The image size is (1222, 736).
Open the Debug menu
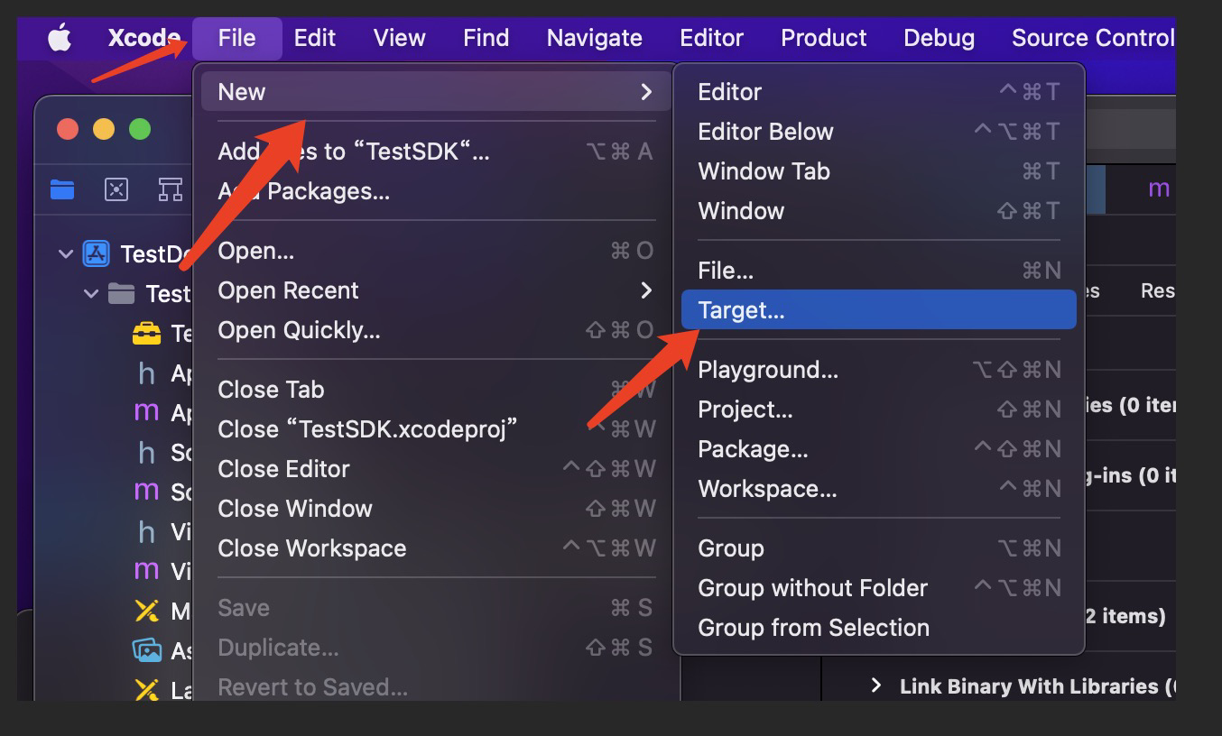[x=939, y=38]
